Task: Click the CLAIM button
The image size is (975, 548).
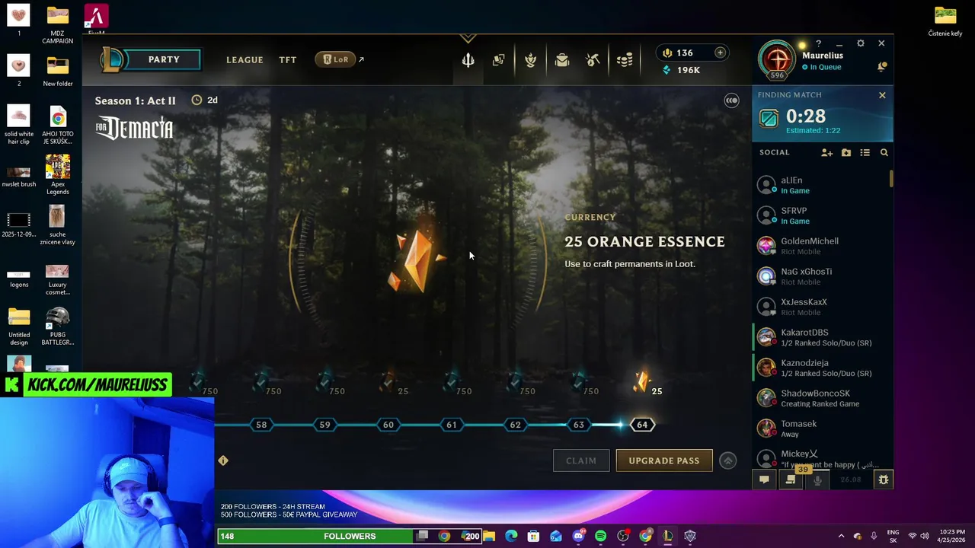Action: pyautogui.click(x=581, y=460)
